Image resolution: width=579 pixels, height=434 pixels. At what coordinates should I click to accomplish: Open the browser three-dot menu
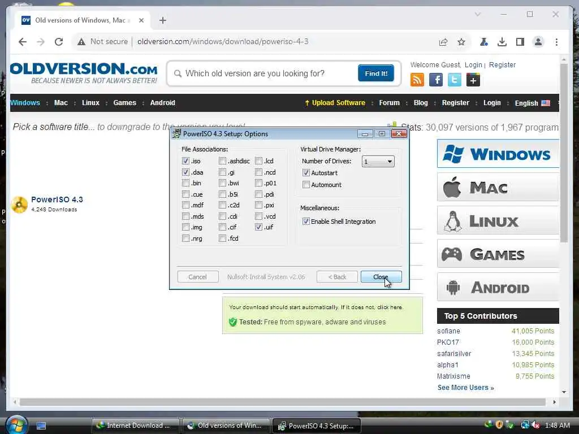click(x=556, y=42)
